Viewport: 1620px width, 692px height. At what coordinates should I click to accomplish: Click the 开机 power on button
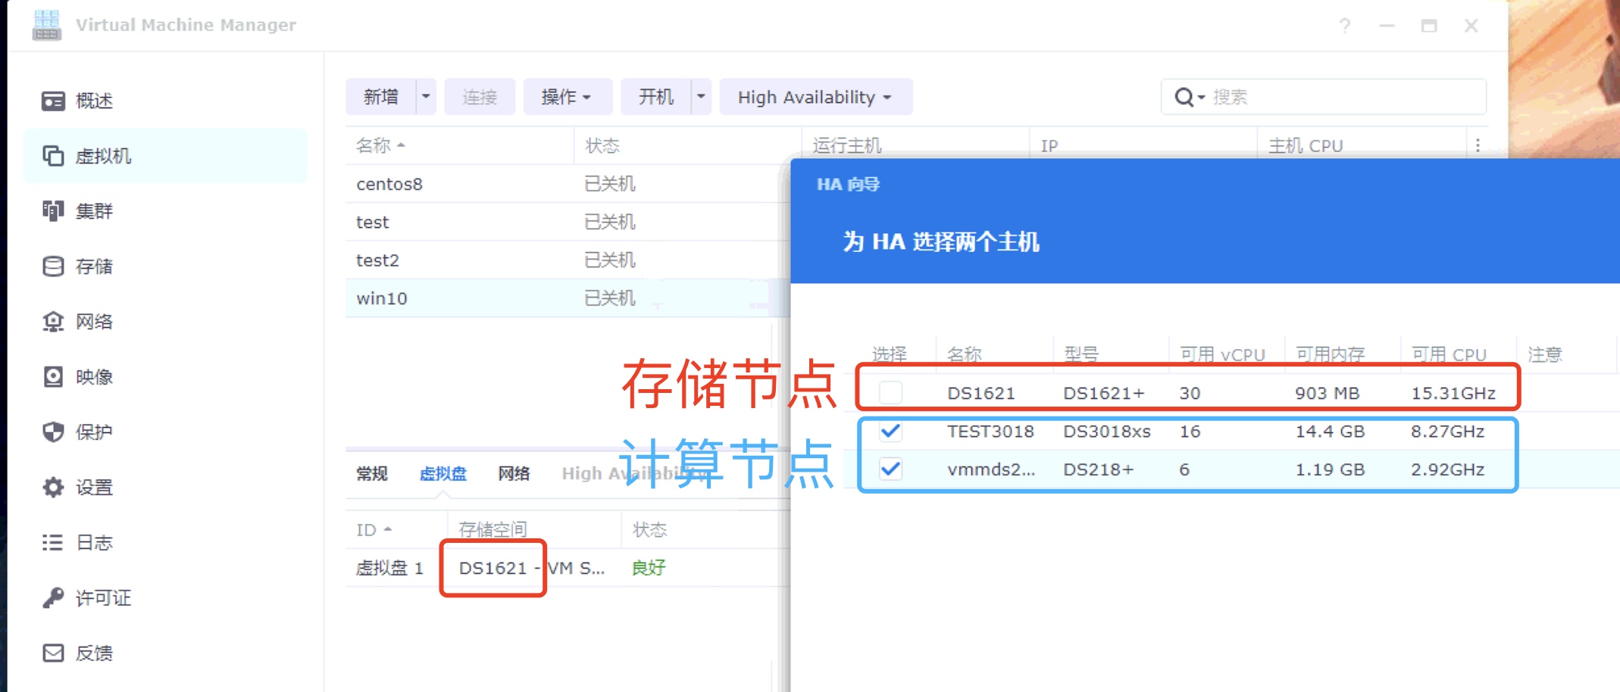656,97
